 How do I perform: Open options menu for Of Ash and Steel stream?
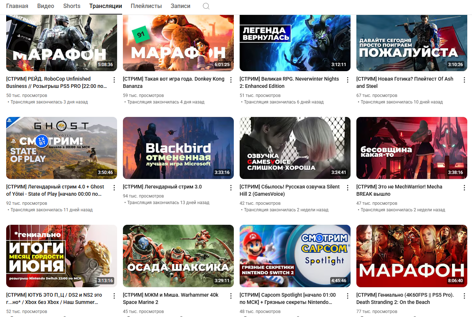[x=464, y=80]
